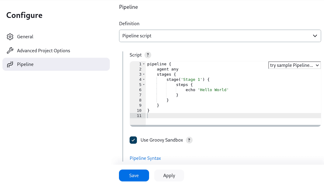Screen dimensions: 324x182
Task: Click the Save button
Action: point(134,175)
